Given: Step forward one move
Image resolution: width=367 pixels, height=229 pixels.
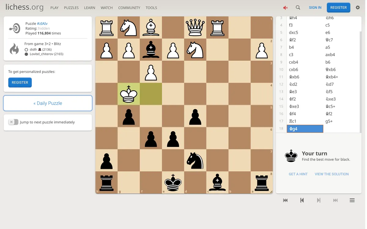Looking at the screenshot, I should pos(319,200).
